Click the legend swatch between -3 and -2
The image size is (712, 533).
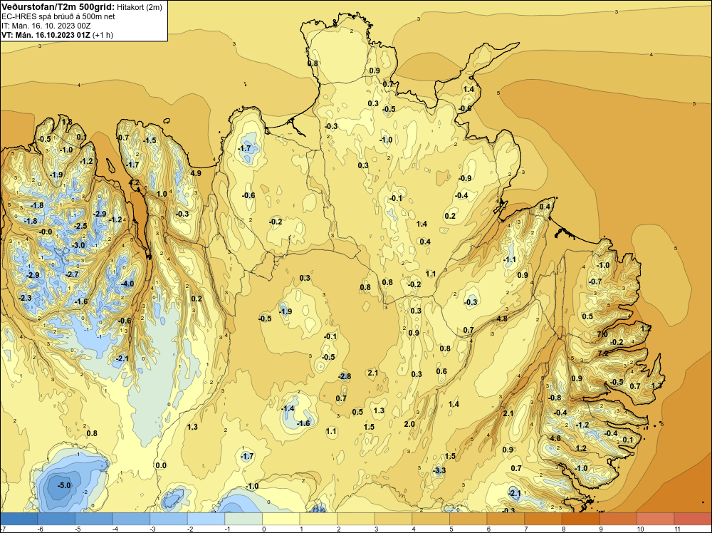(169, 519)
